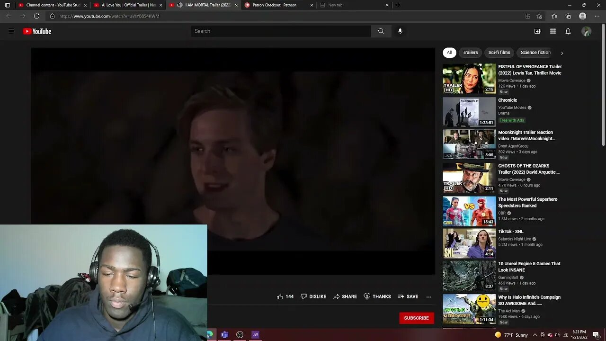This screenshot has width=606, height=341.
Task: Select the Sci-fi films filter chip
Action: (x=499, y=53)
